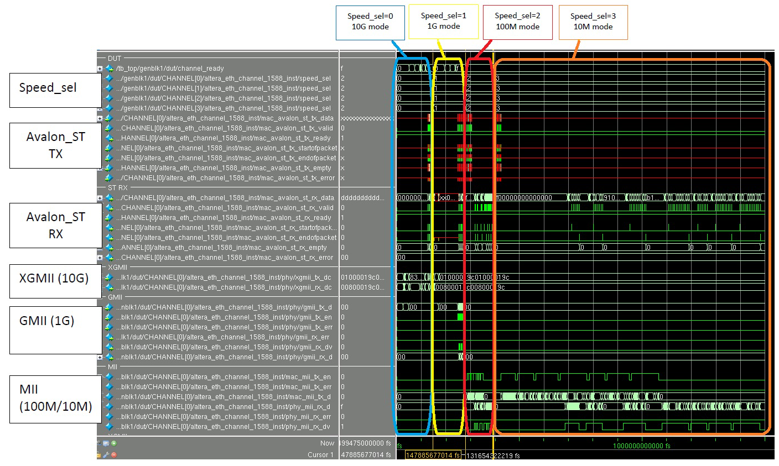Image resolution: width=779 pixels, height=466 pixels.
Task: Expand the channel_ready signal bus
Action: click(100, 69)
